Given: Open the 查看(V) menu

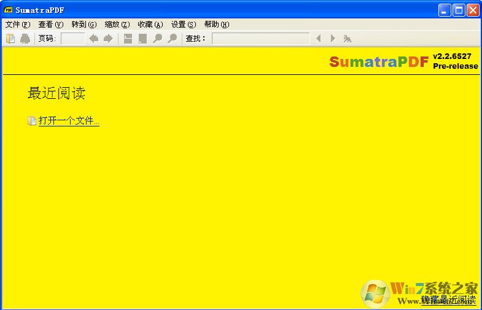Looking at the screenshot, I should [x=51, y=25].
